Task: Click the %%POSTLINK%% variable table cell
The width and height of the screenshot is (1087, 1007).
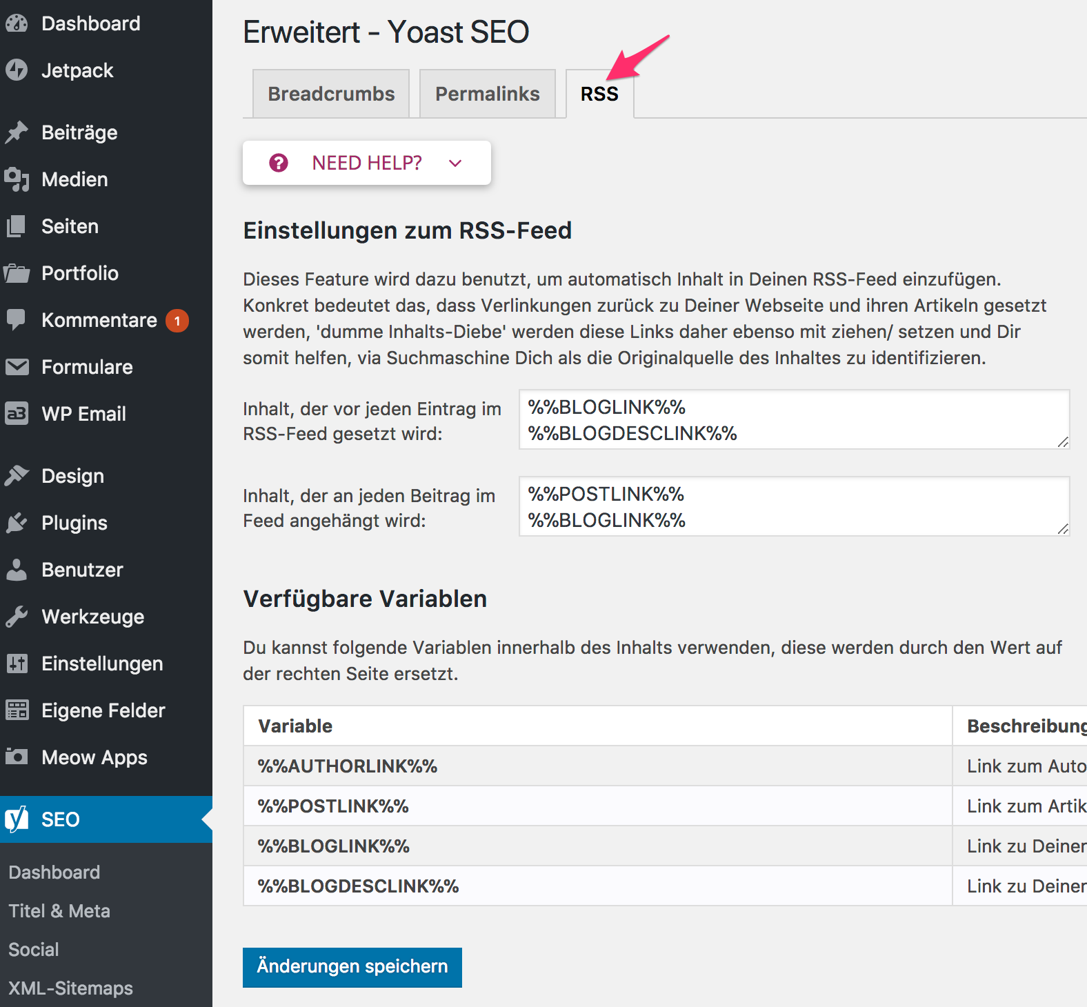Action: 598,806
